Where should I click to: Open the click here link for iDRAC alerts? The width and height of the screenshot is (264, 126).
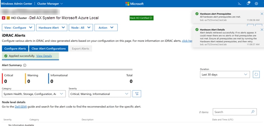tap(187, 41)
